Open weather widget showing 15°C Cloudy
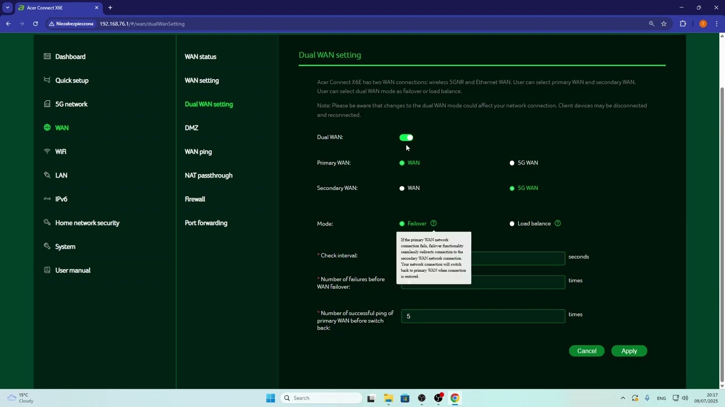 20,398
